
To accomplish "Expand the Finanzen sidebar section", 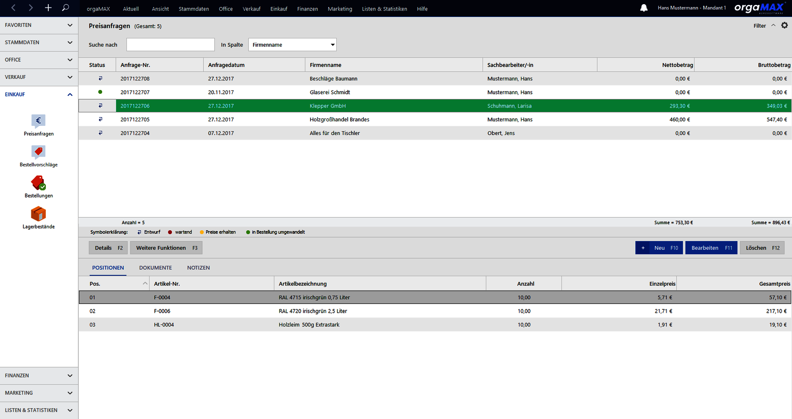I will (x=39, y=376).
